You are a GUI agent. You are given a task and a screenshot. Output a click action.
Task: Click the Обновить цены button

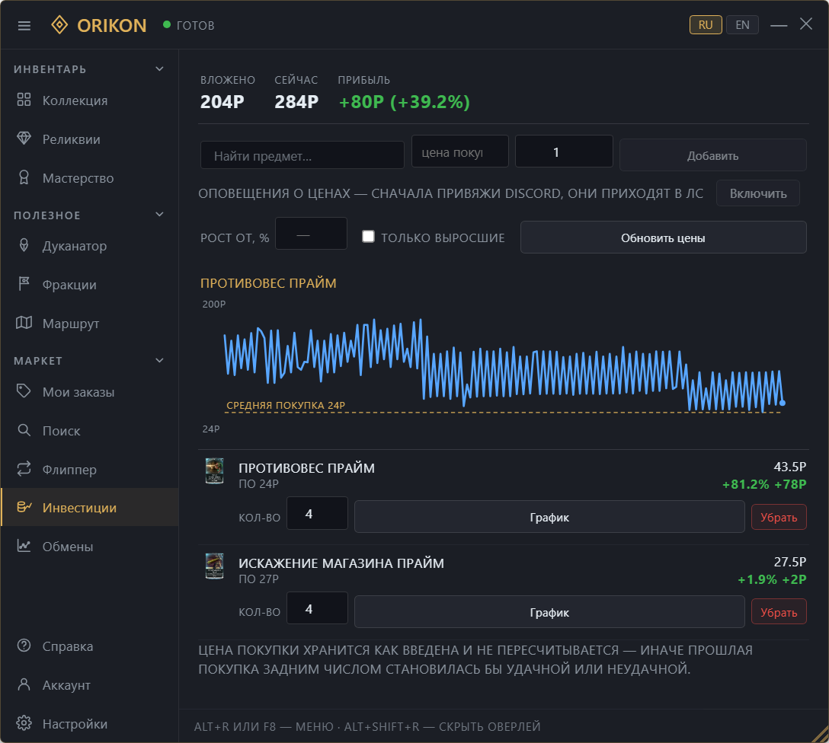click(663, 238)
